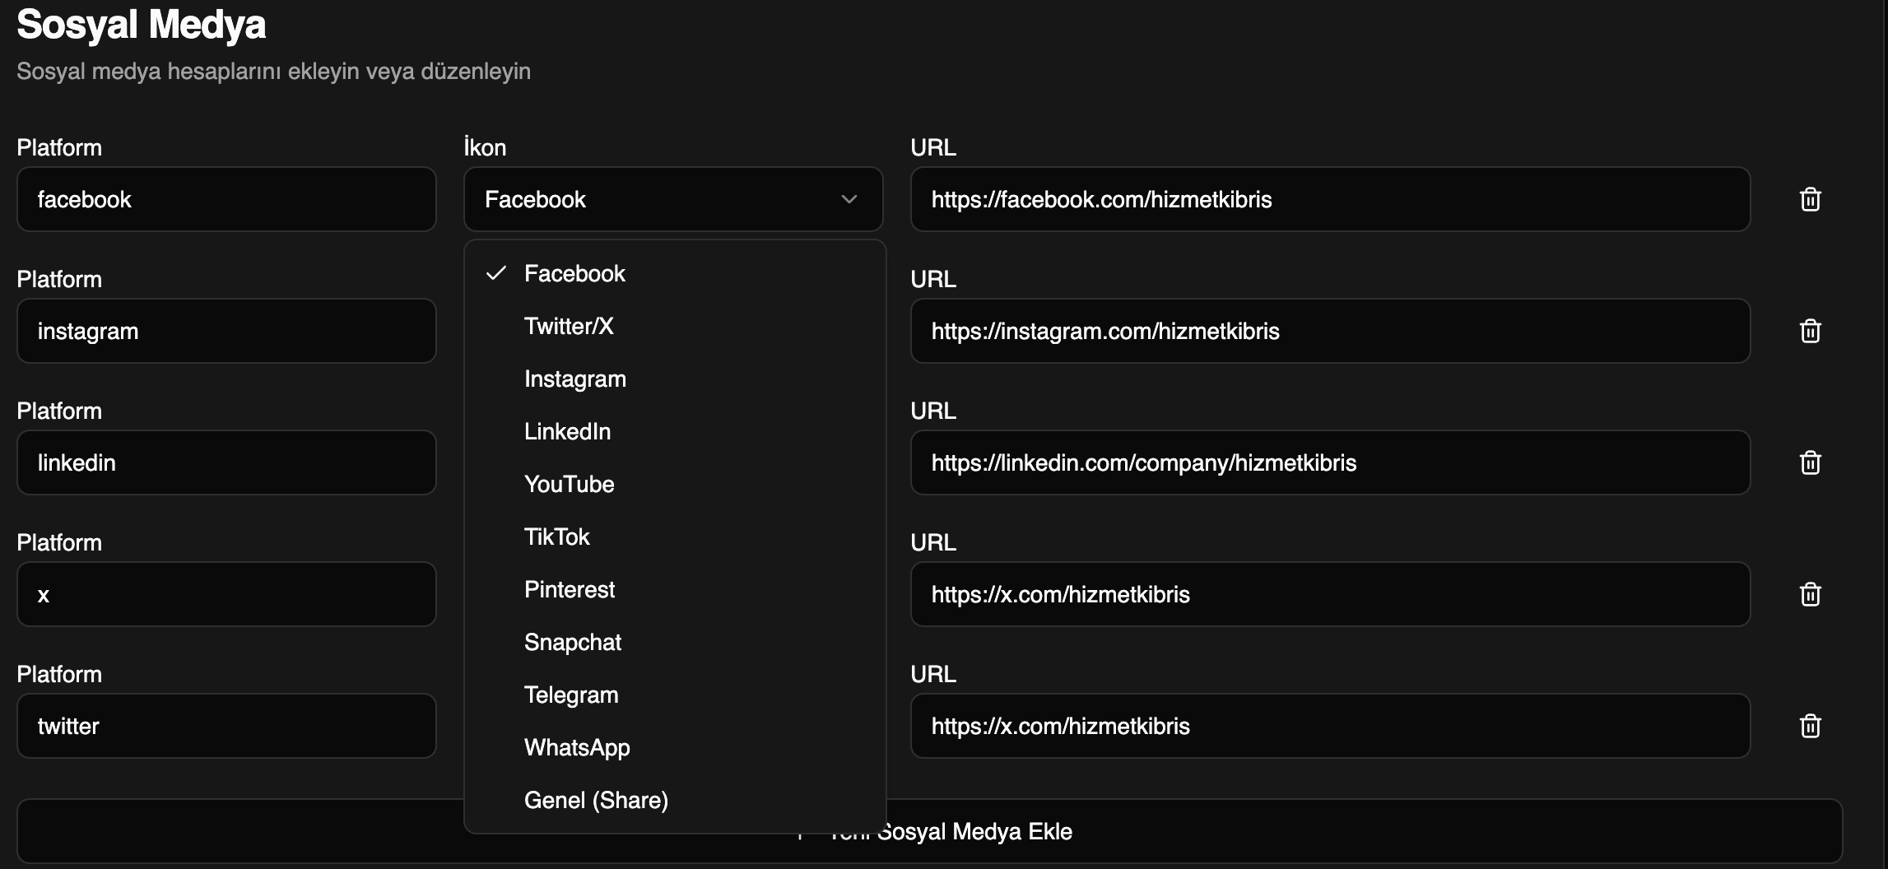Collapse the Facebook İkon dropdown
This screenshot has width=1888, height=869.
(x=673, y=199)
